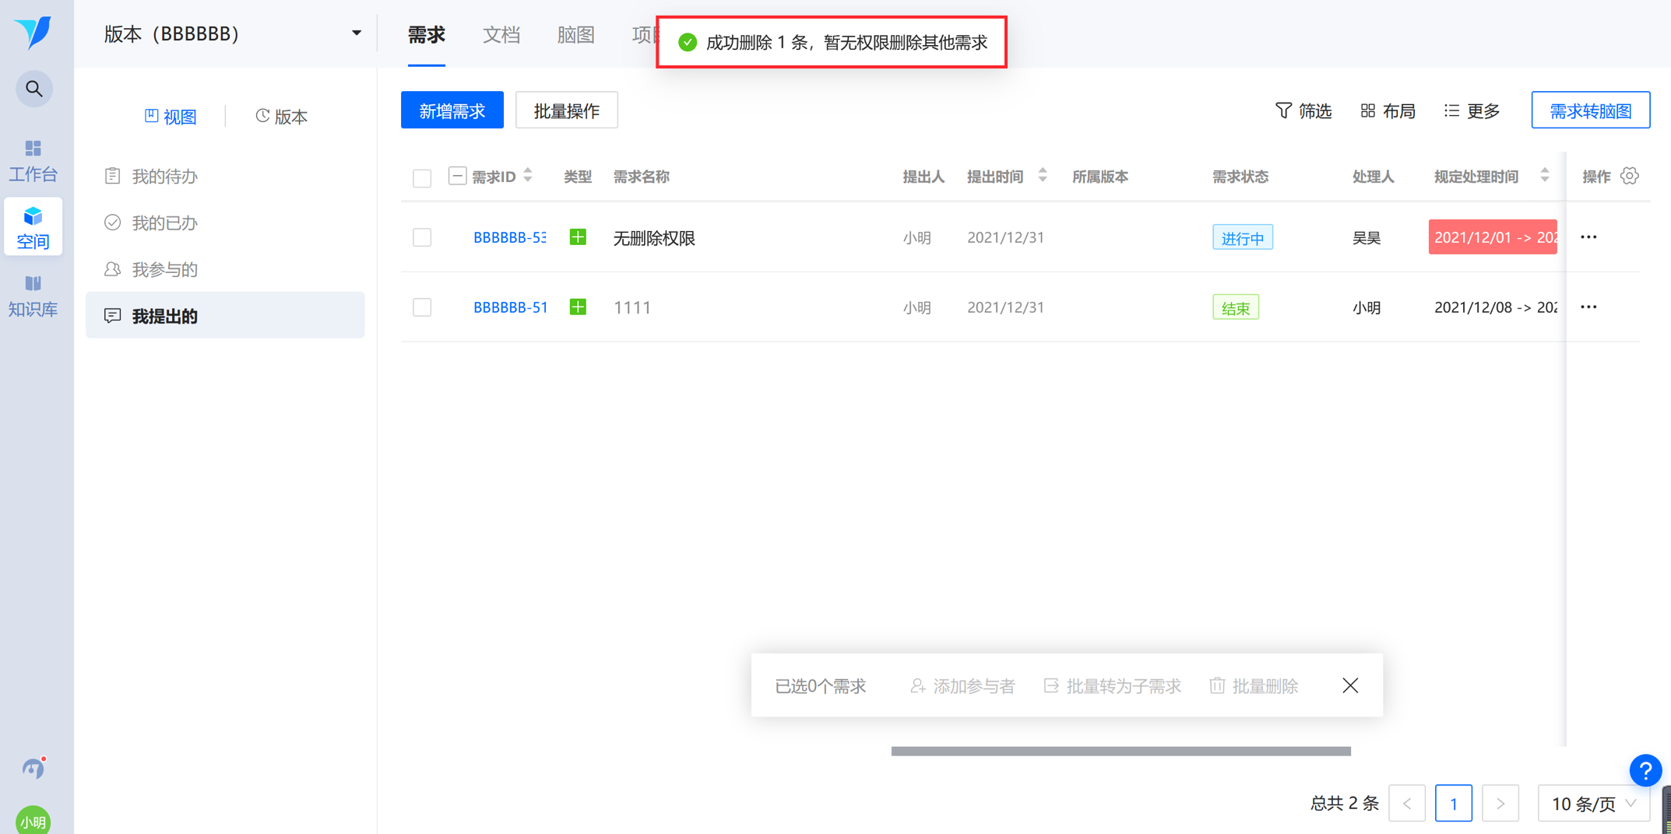The height and width of the screenshot is (834, 1671).
Task: Switch to the 文档 tab
Action: point(501,34)
